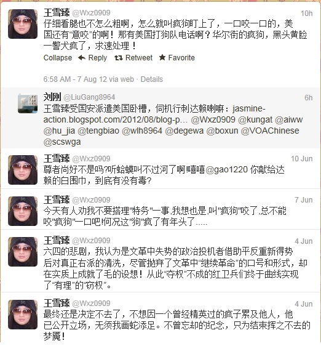The width and height of the screenshot is (321, 346).
Task: Open LiuGang8964 profile avatar thumbnail
Action: coord(28,103)
